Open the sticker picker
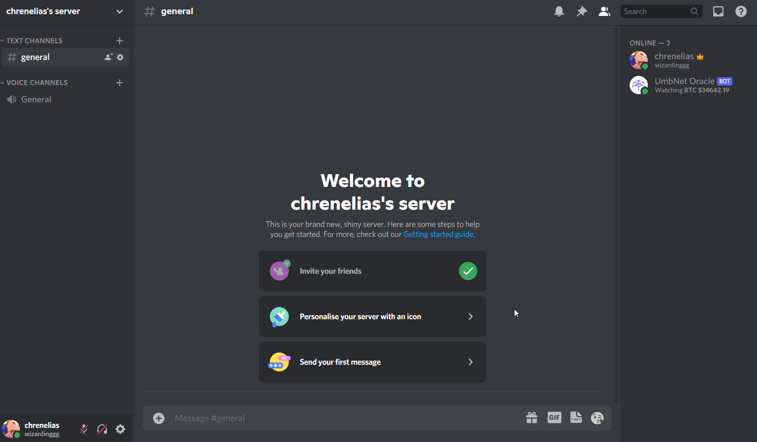Screen dimensions: 757x442 pyautogui.click(x=576, y=417)
